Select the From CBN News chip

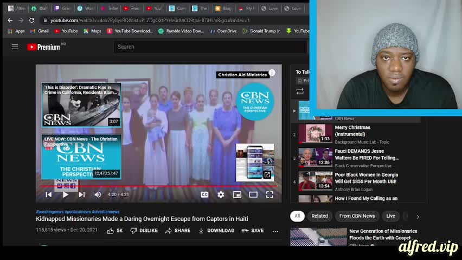(357, 216)
